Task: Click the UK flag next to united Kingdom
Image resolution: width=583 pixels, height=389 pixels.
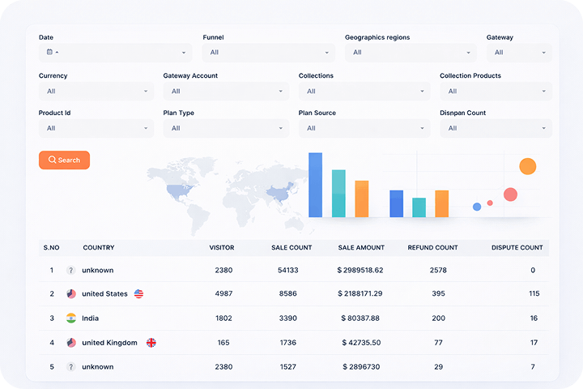Action: tap(151, 343)
